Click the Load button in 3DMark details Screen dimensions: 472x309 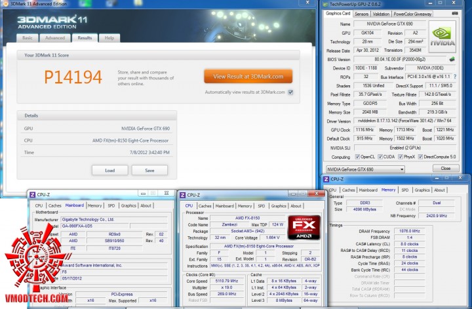coord(110,171)
